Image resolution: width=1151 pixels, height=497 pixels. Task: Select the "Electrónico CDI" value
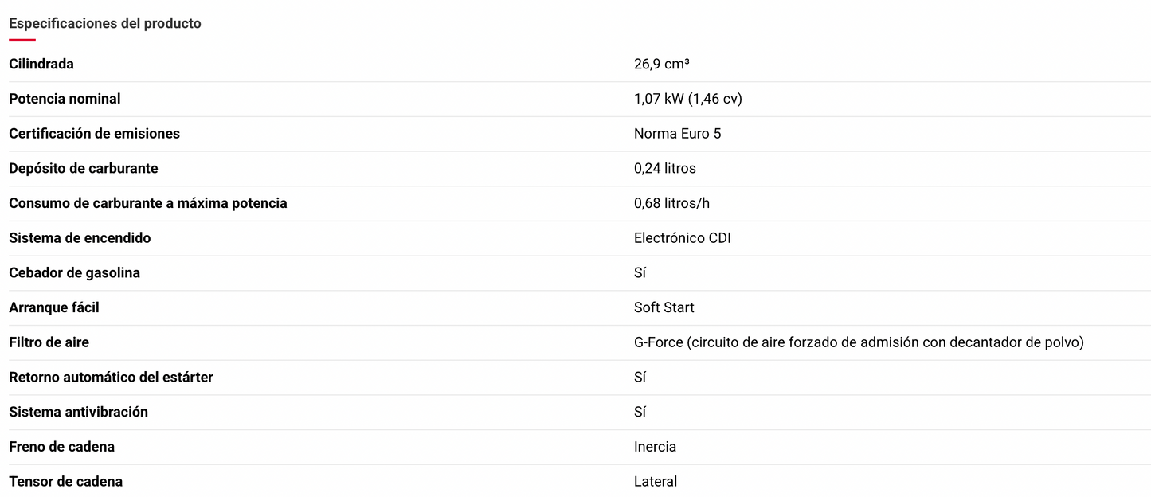[682, 238]
